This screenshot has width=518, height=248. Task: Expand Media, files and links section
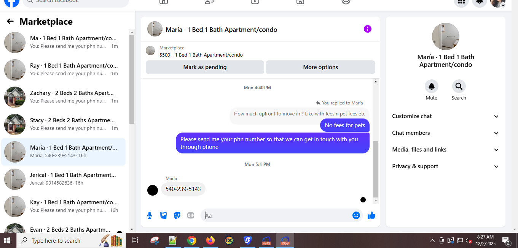click(446, 150)
